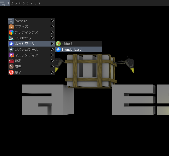Click the gear icon for システムツール
169x156 pixels.
tap(11, 49)
